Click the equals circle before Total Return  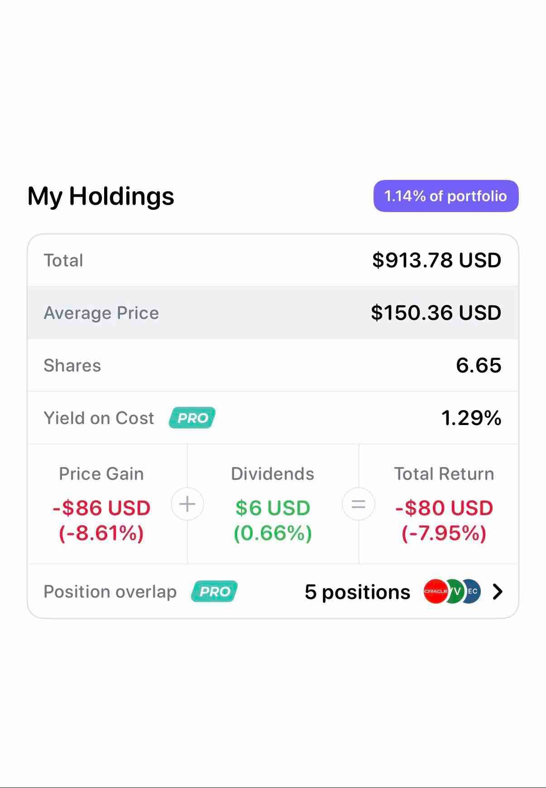point(359,504)
